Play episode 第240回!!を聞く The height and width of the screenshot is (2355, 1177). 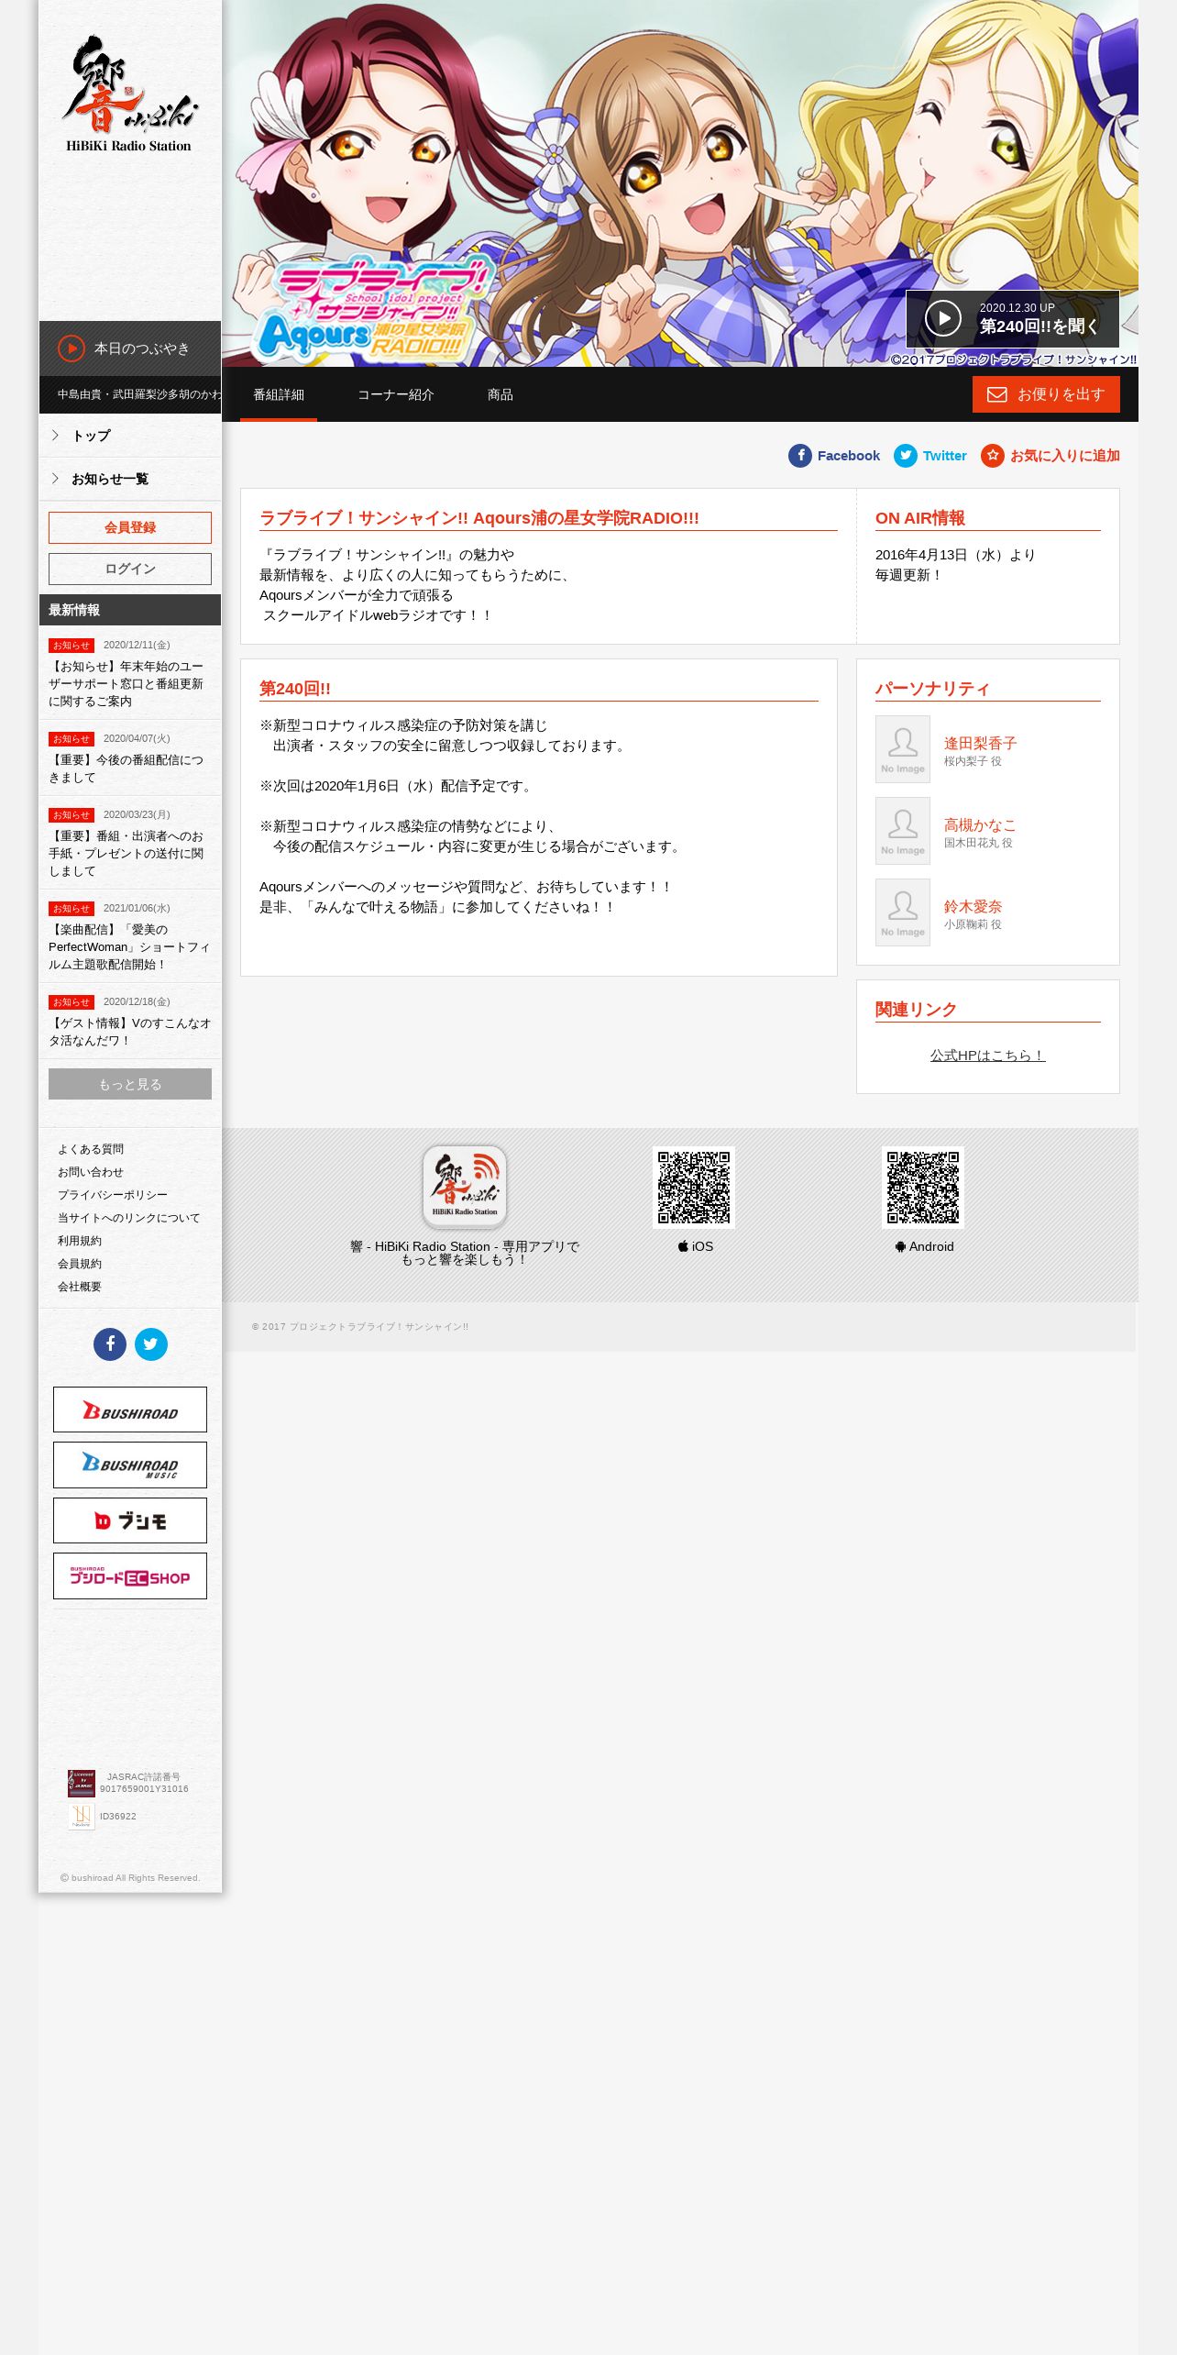coord(1012,318)
